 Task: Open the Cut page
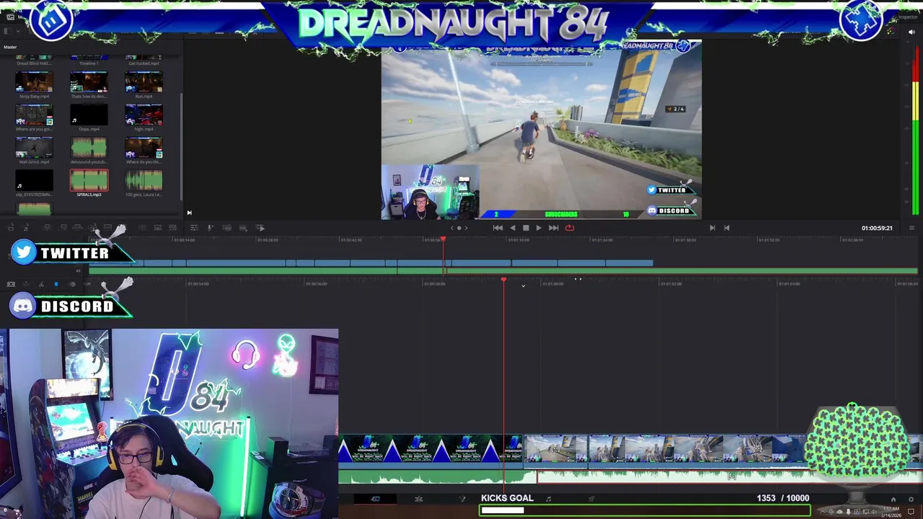coord(375,498)
